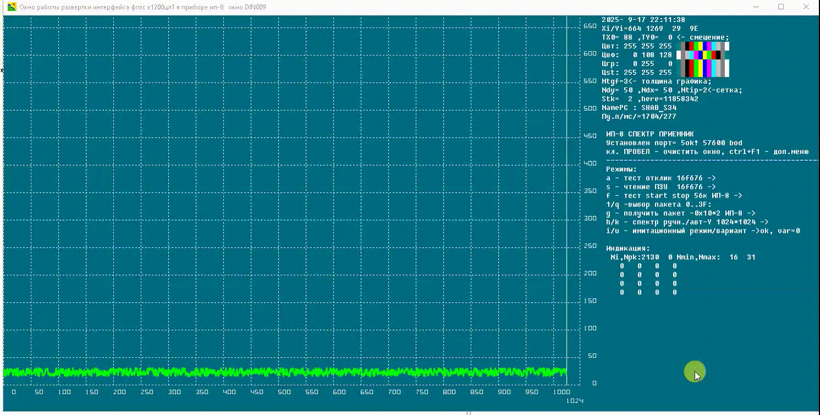Pick the cyan swatch in the Цвф row
The width and height of the screenshot is (820, 415).
[x=691, y=55]
